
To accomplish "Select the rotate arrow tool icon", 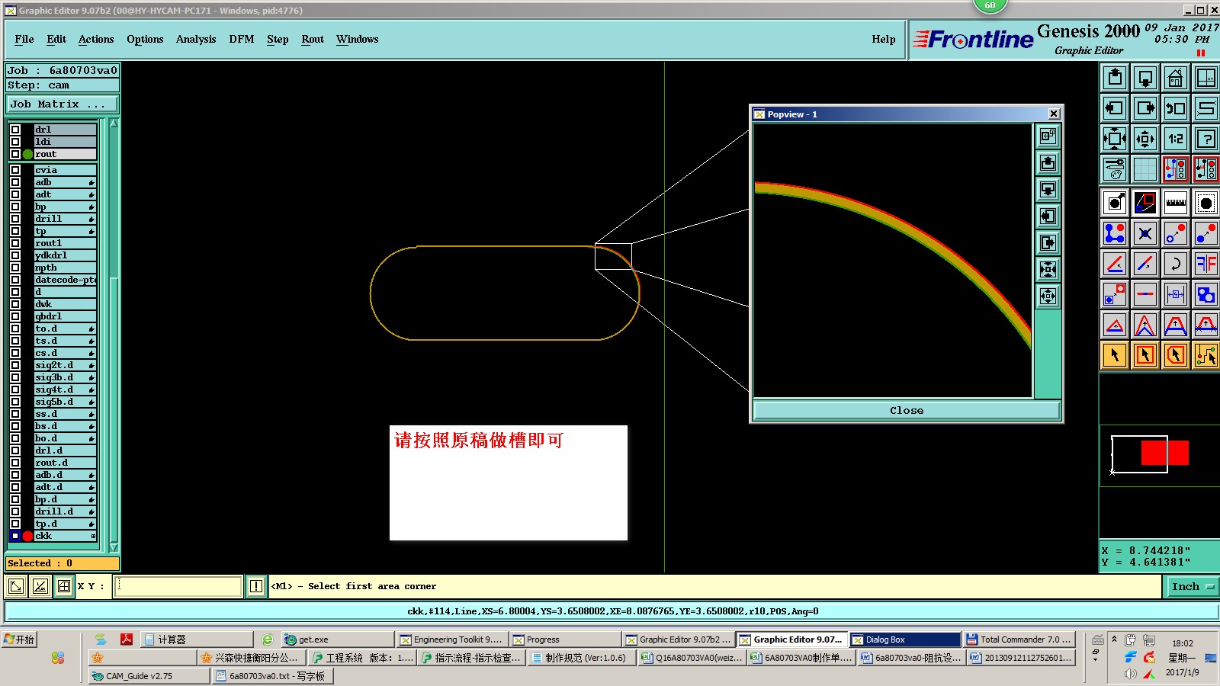I will pos(1175,264).
